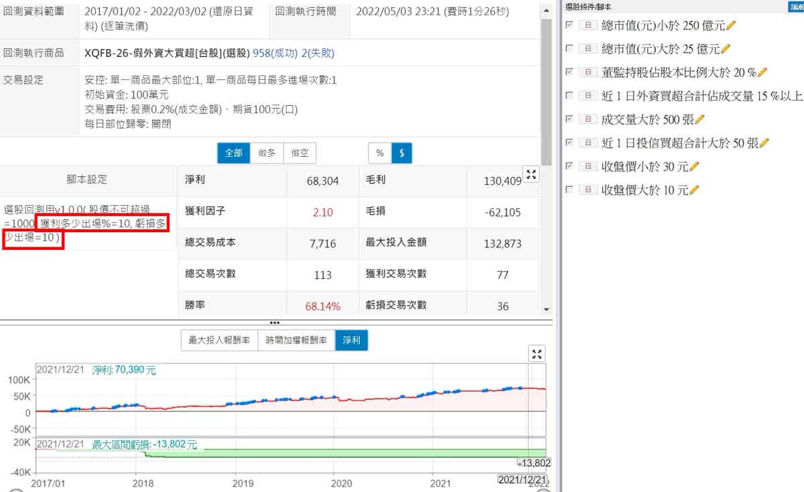The width and height of the screenshot is (804, 492).
Task: Switch display to percent (%) mode
Action: pyautogui.click(x=380, y=153)
